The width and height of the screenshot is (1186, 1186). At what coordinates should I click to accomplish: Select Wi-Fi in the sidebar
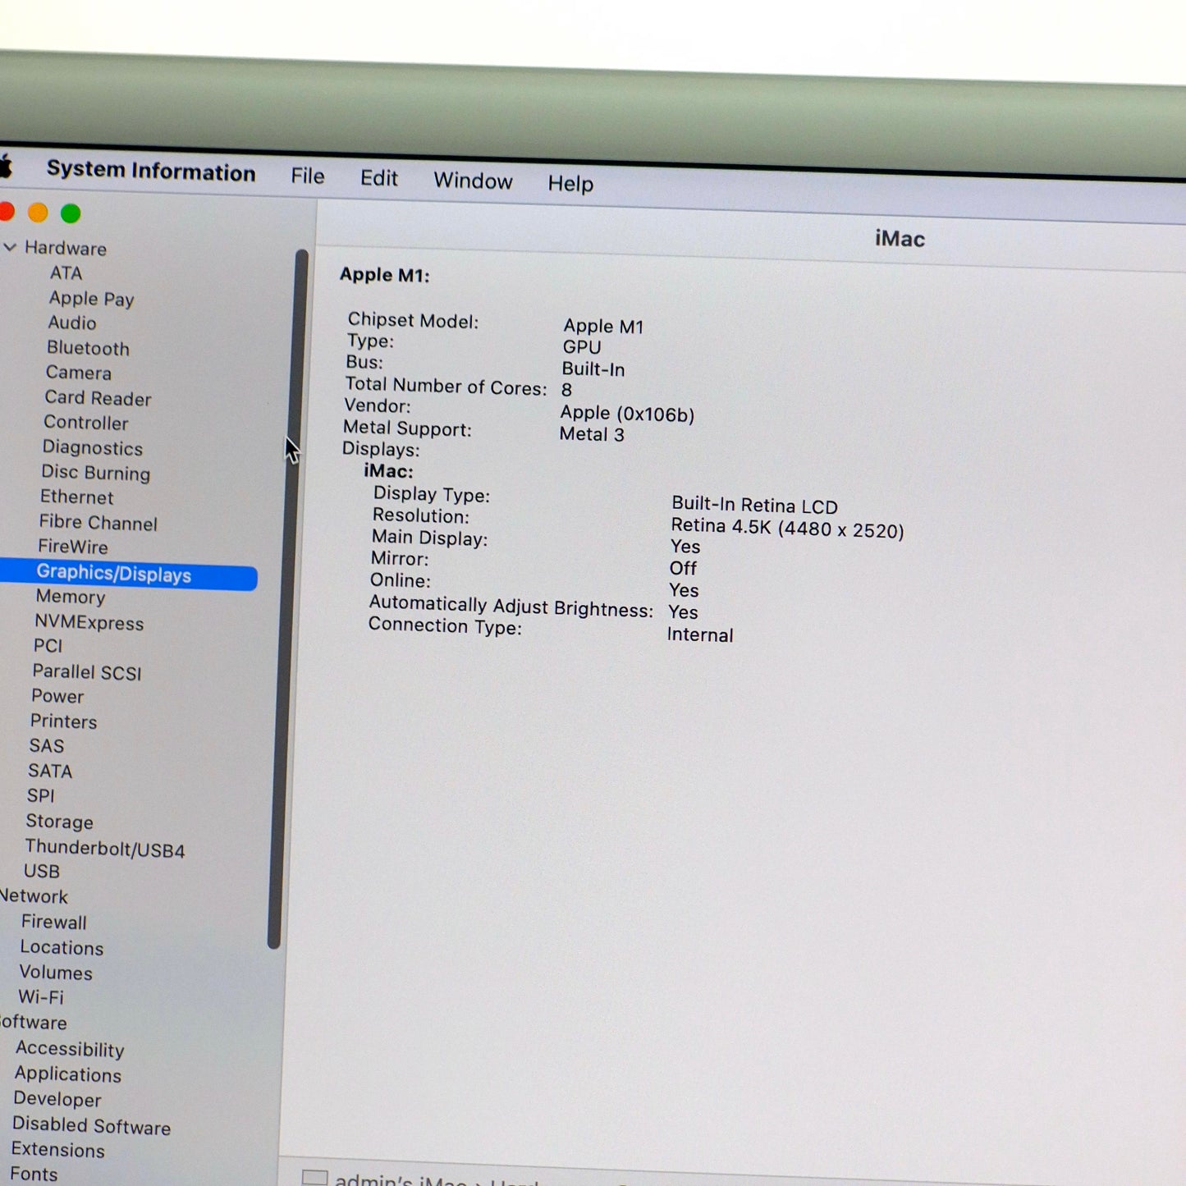click(41, 998)
